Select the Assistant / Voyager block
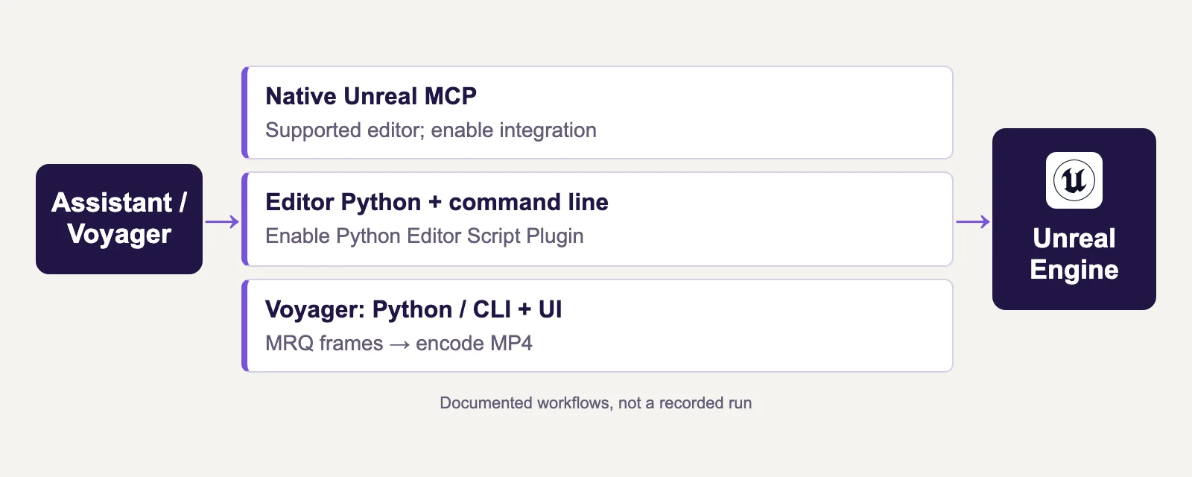The width and height of the screenshot is (1192, 477). coord(119,219)
